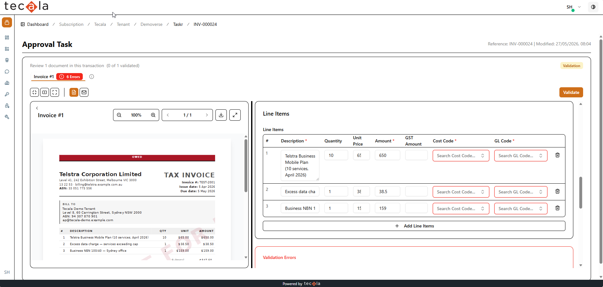The height and width of the screenshot is (287, 603).
Task: Click the Validate button
Action: pos(571,92)
